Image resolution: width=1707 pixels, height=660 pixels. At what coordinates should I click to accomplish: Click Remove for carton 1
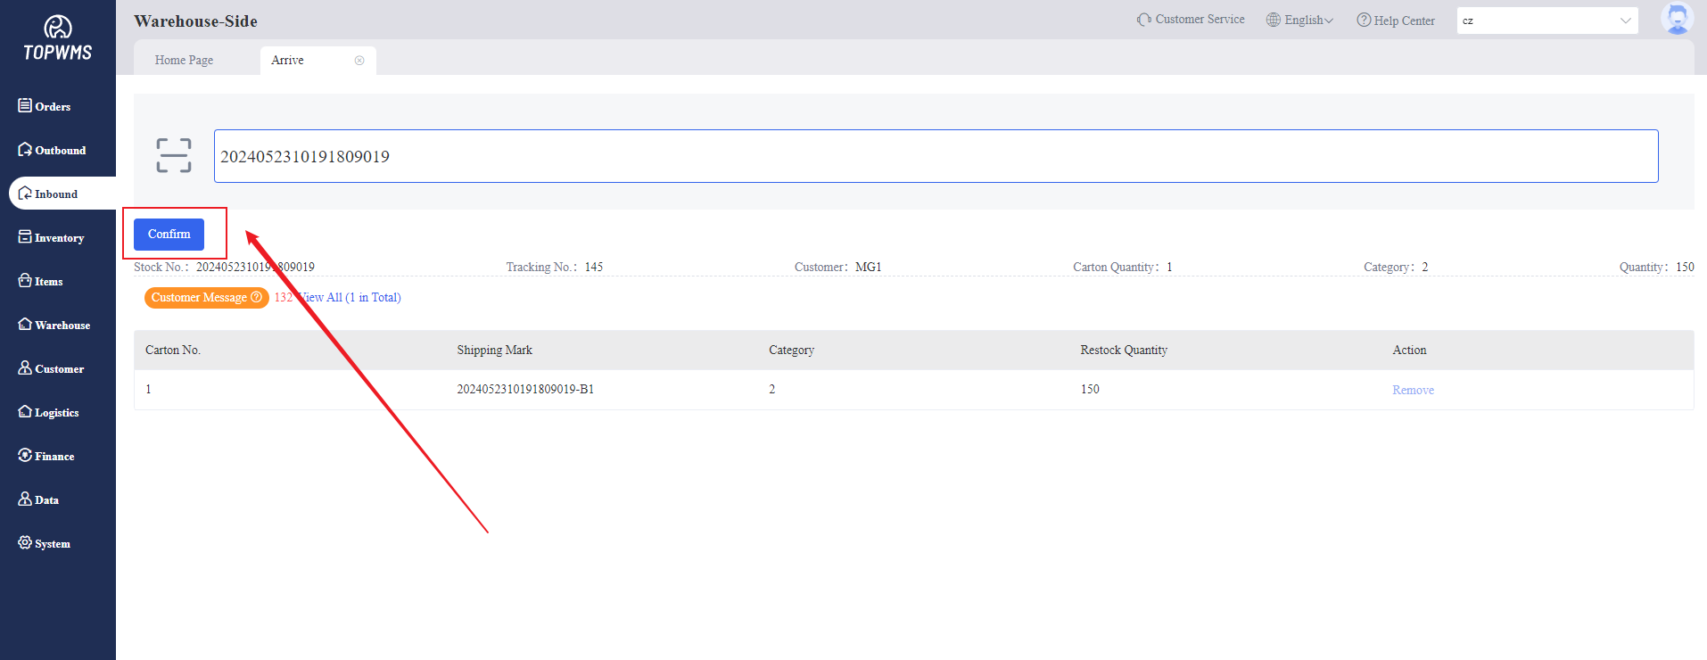1413,390
